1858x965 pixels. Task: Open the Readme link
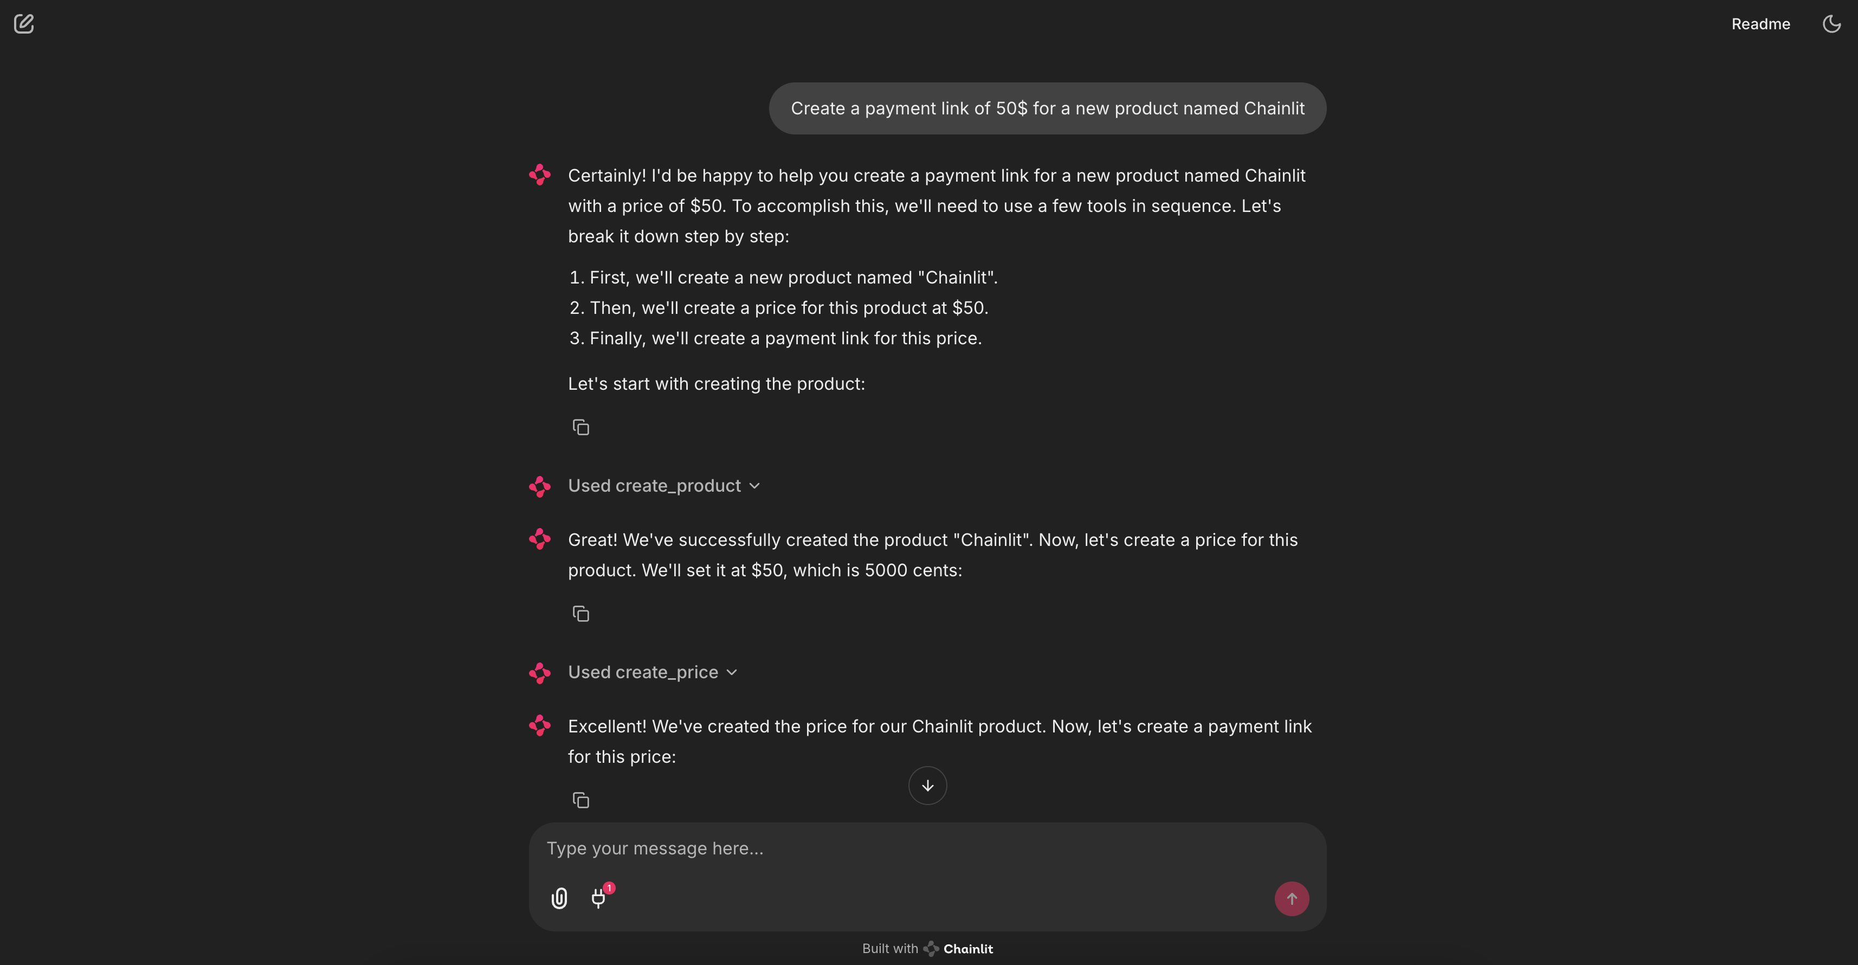1760,24
